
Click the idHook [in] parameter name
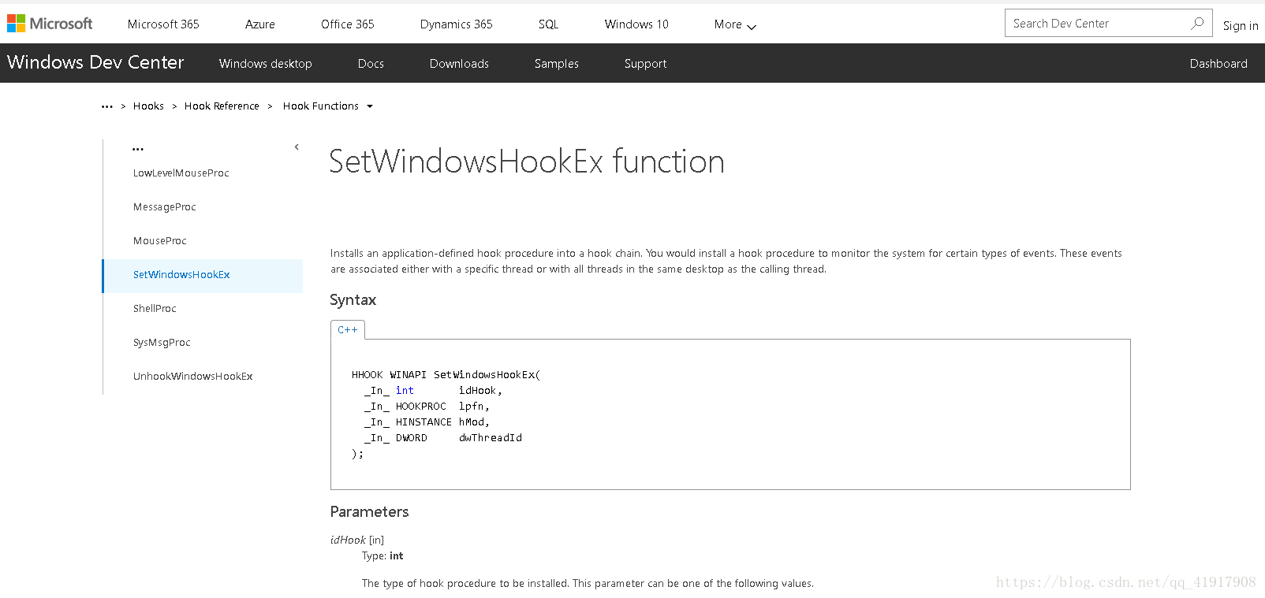click(x=357, y=540)
